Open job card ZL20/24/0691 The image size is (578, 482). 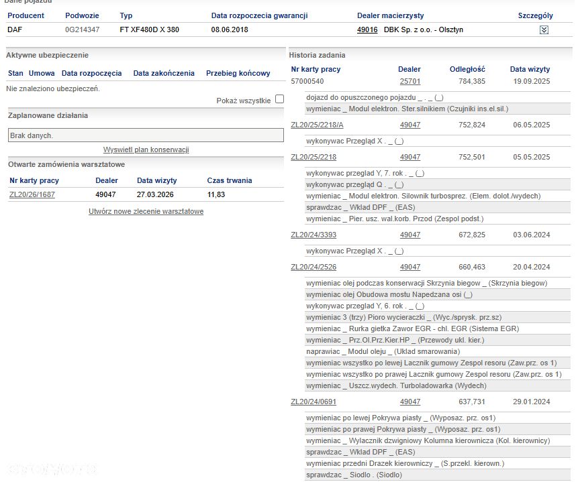tap(314, 402)
